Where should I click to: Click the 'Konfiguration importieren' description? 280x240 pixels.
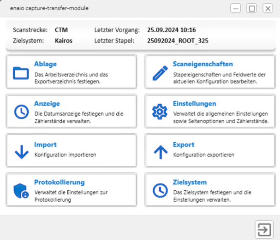point(65,155)
